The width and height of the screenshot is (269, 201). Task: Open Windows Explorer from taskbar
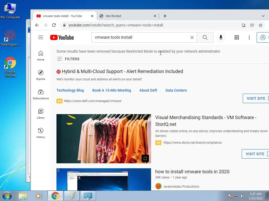tap(23, 196)
